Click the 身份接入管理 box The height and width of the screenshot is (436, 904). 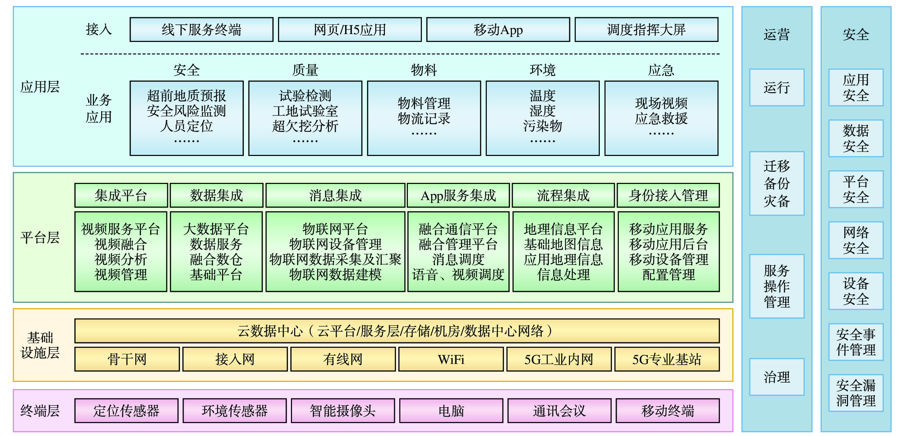click(x=668, y=195)
